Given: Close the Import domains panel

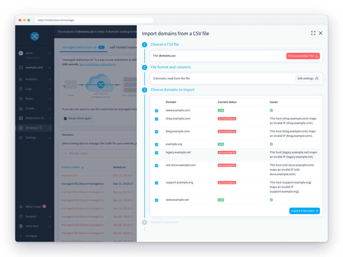Looking at the screenshot, I should pyautogui.click(x=321, y=33).
